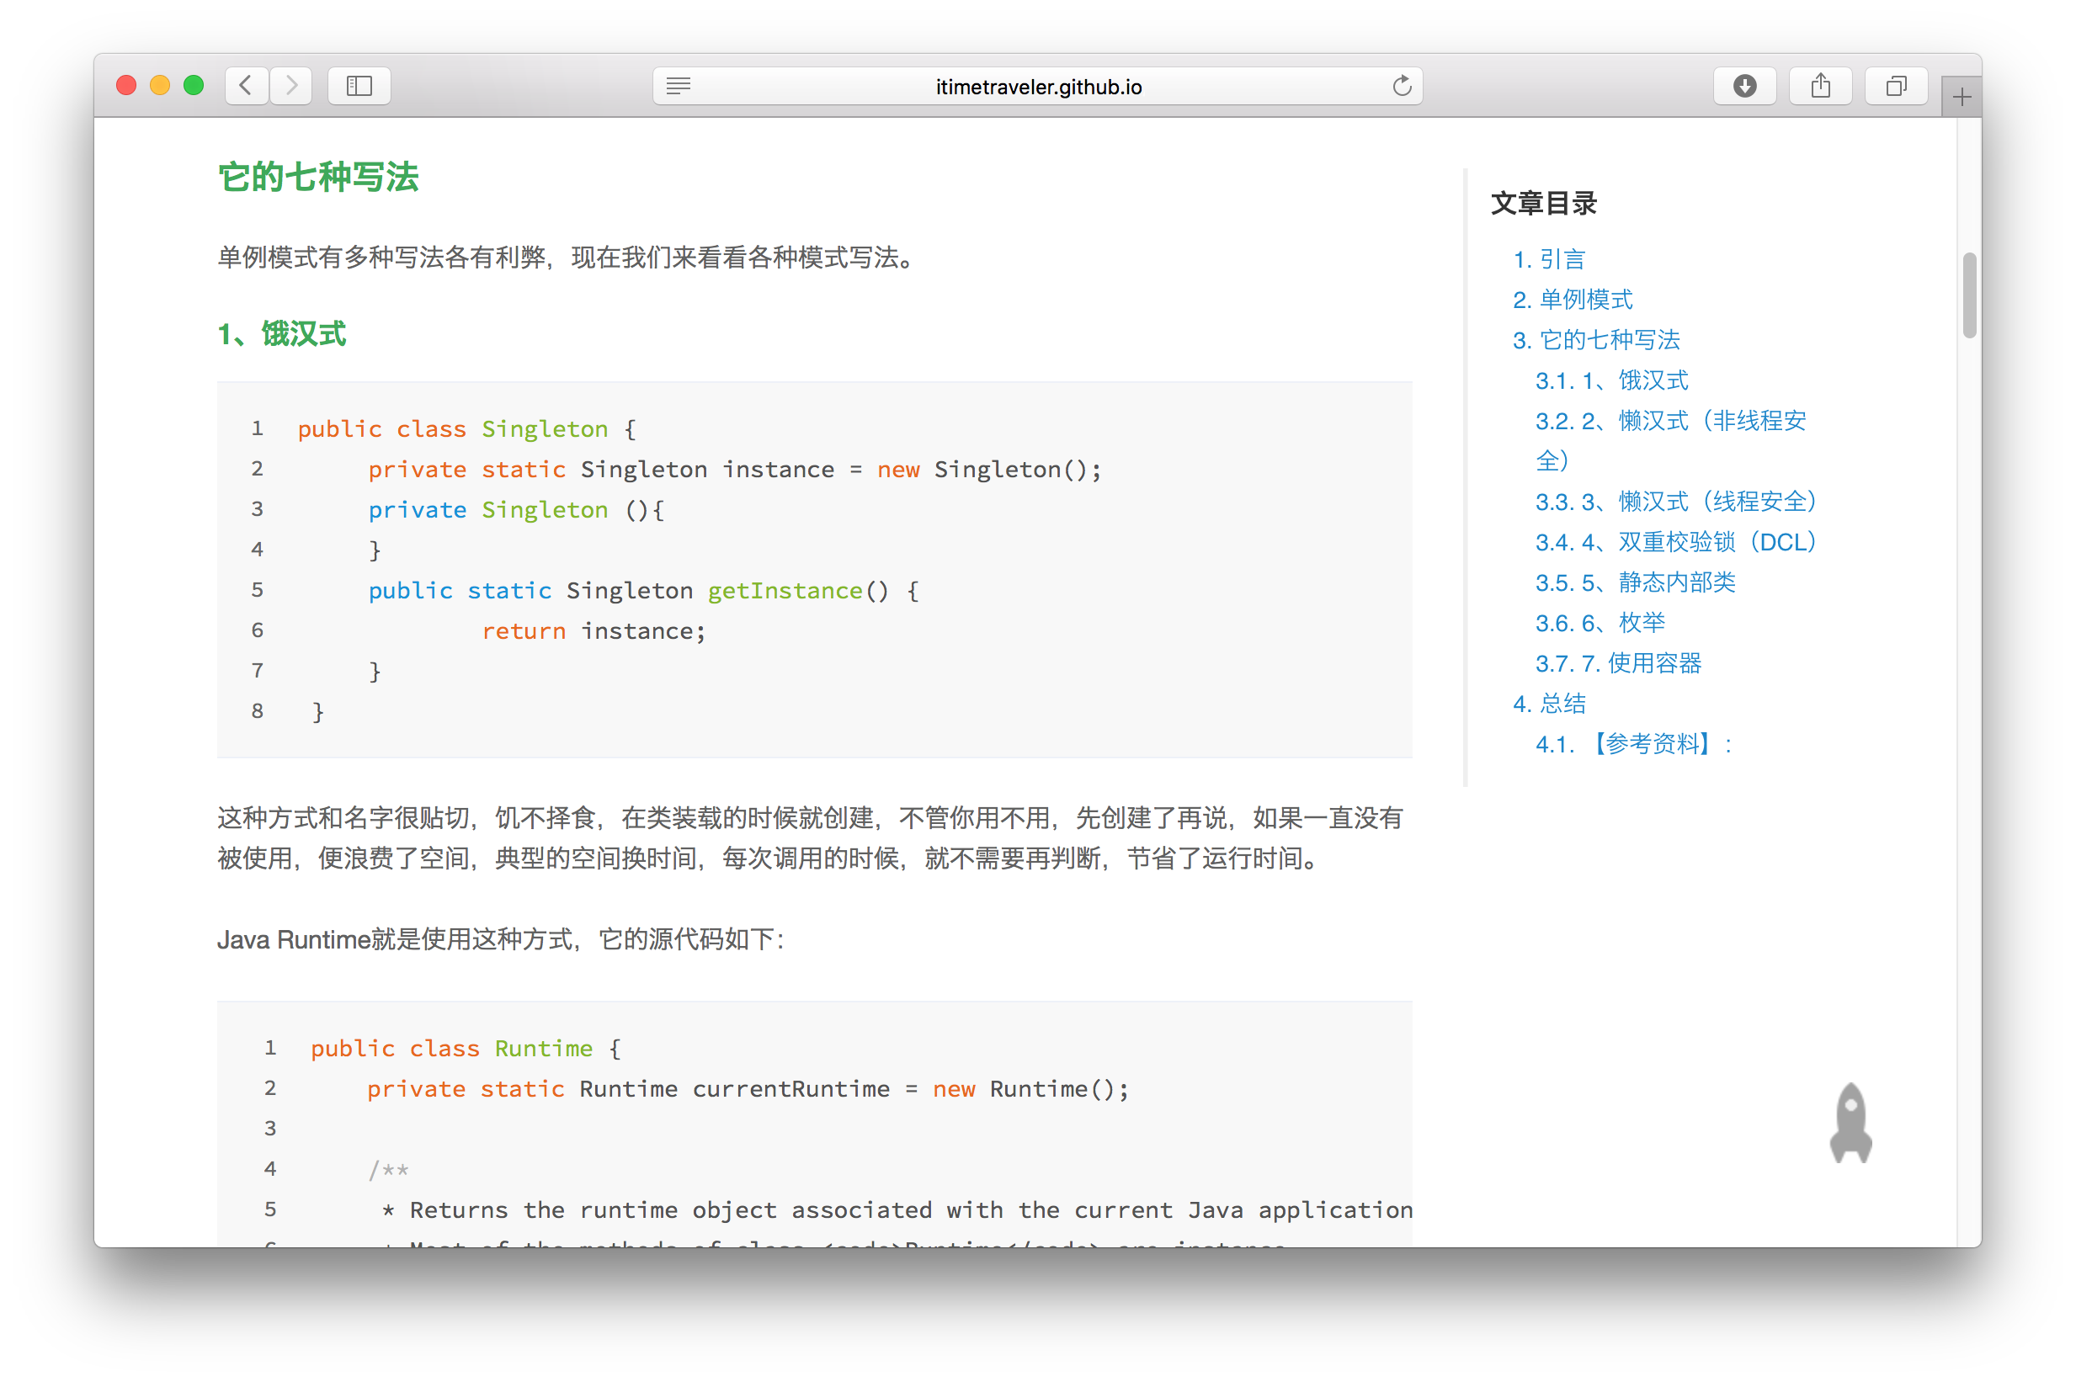The image size is (2076, 1382).
Task: Toggle the Safari sidebar
Action: coord(358,86)
